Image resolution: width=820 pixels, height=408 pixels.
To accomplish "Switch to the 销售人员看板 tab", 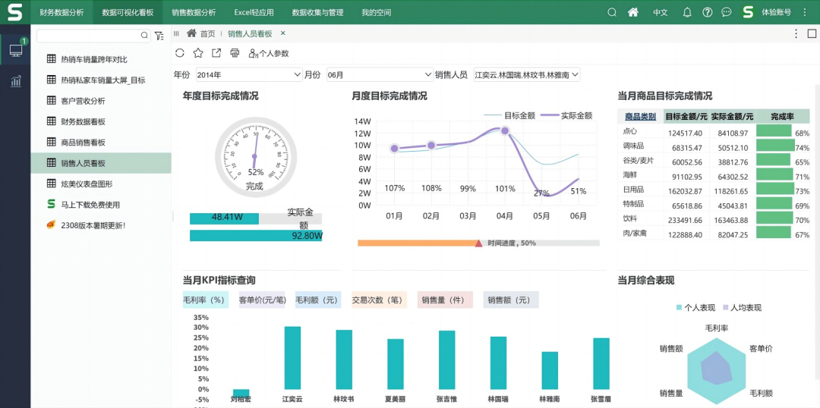I will pos(250,33).
